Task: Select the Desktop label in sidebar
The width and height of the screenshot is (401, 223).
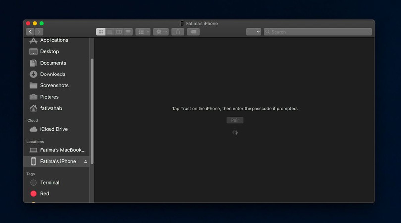Action: [x=50, y=51]
